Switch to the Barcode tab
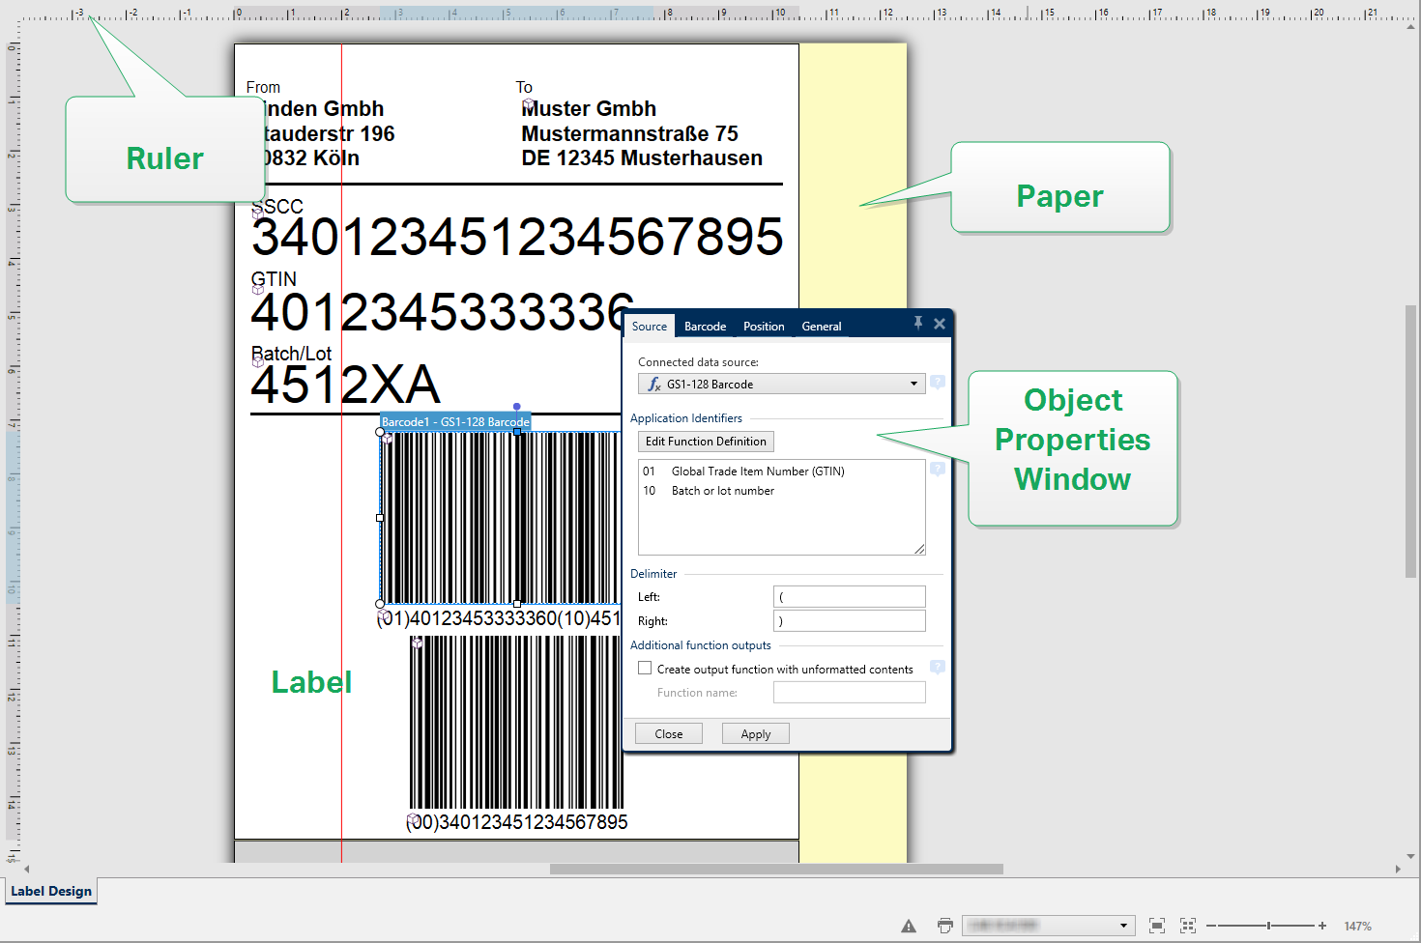This screenshot has height=943, width=1421. pos(705,327)
